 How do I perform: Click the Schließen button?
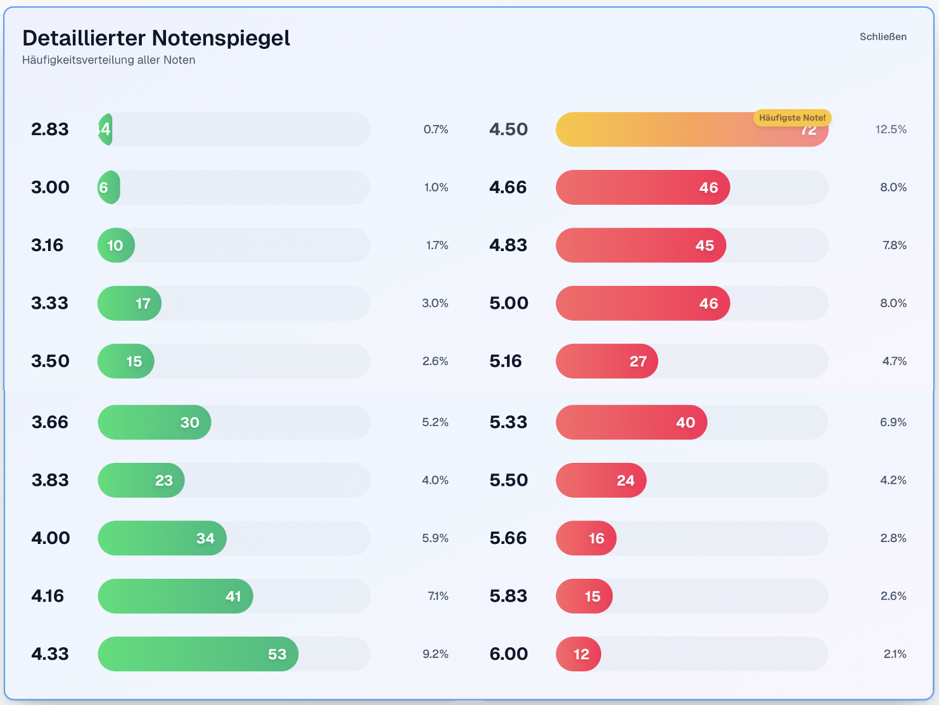tap(883, 37)
